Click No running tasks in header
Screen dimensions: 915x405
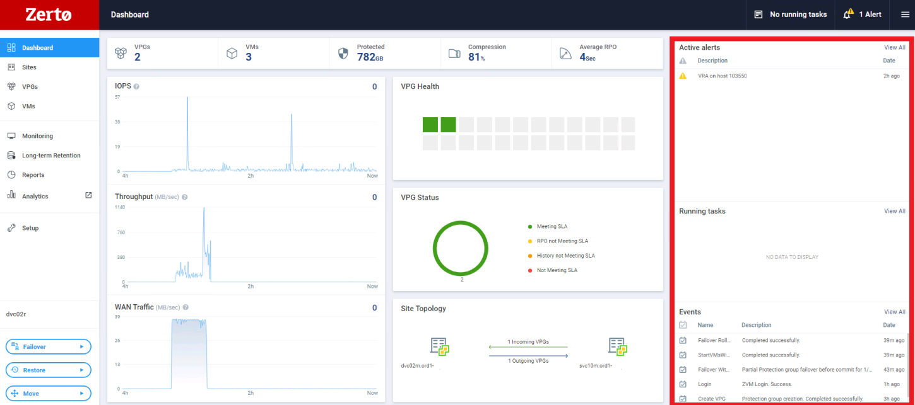(798, 14)
